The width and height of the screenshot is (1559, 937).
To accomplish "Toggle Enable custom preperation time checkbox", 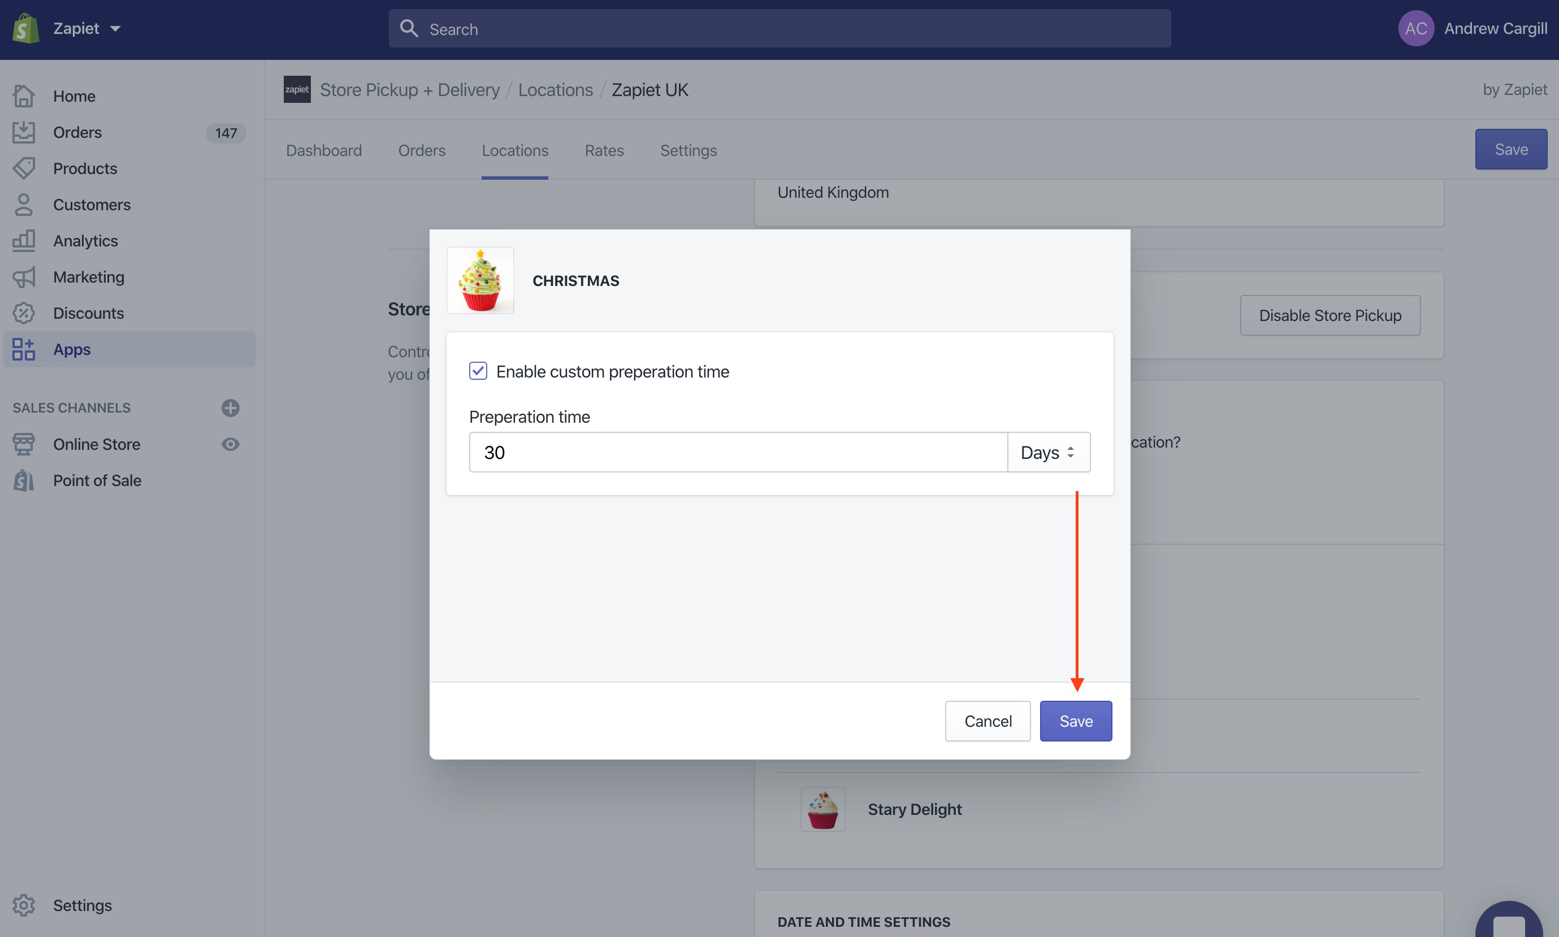I will point(478,371).
